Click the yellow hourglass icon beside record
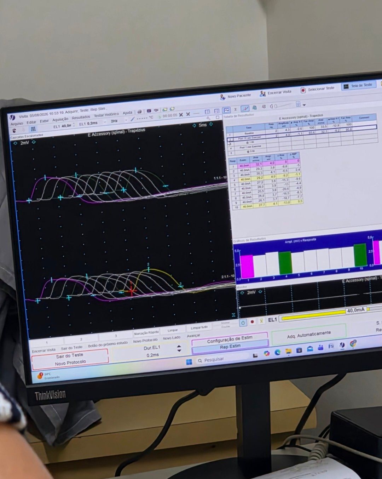This screenshot has width=382, height=479. [261, 321]
